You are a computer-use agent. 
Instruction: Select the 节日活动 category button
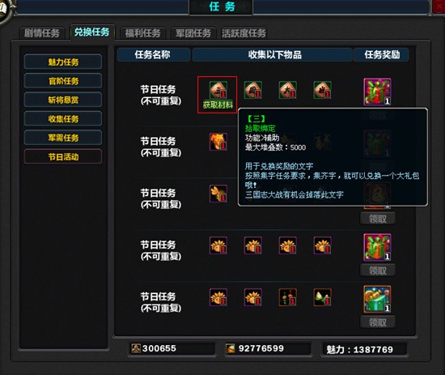click(63, 156)
